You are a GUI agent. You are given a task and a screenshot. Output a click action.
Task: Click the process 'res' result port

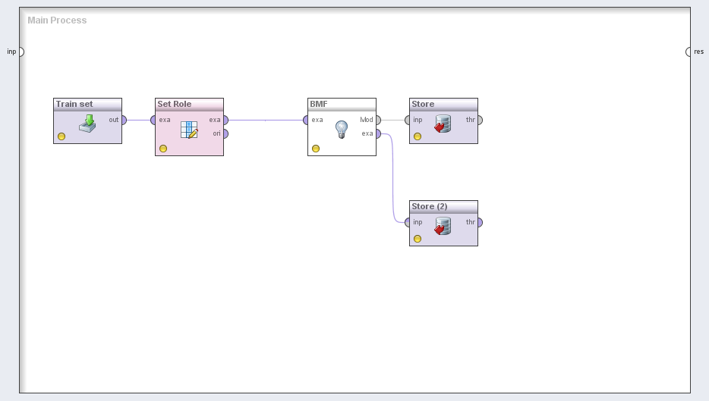[x=689, y=52]
